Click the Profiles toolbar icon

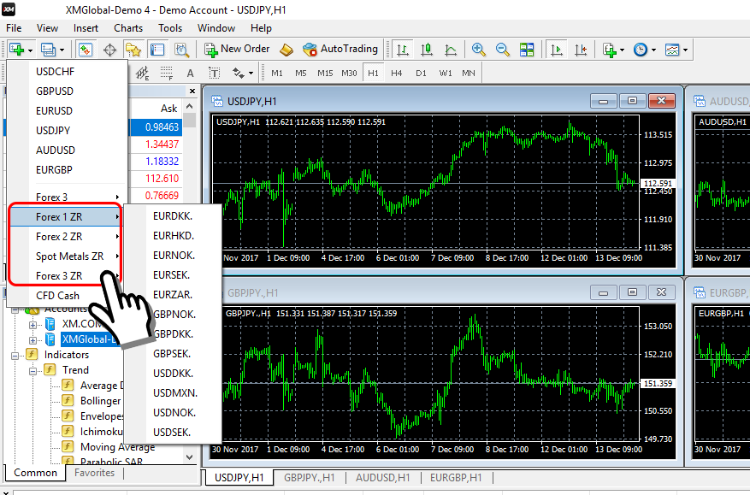[48, 50]
